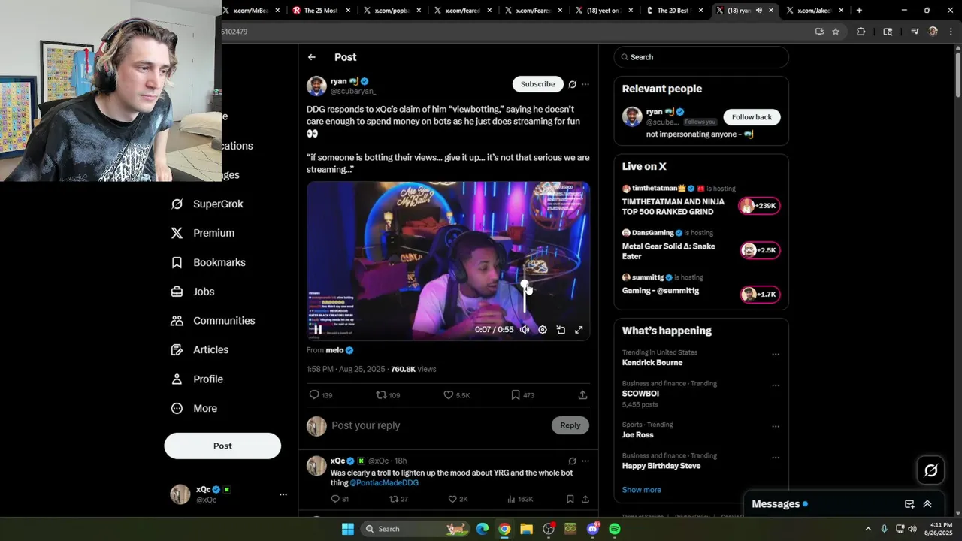Viewport: 962px width, 541px height.
Task: Like xQc's reply with 2K likes
Action: pos(458,499)
